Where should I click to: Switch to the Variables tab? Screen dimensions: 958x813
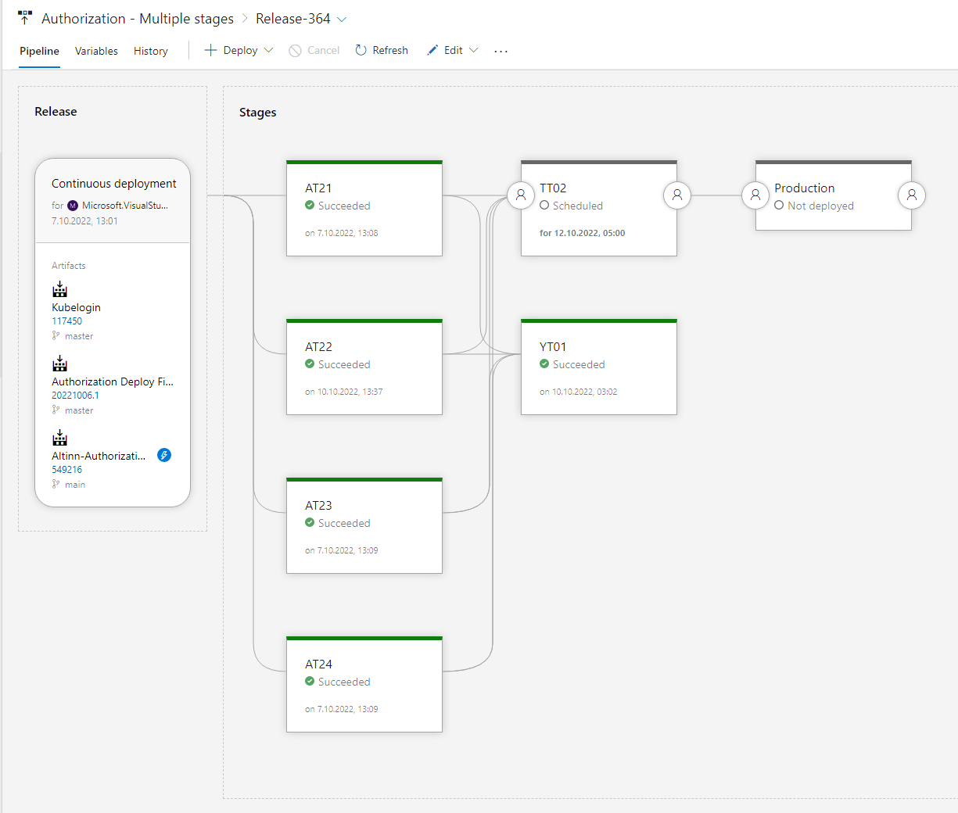click(96, 51)
